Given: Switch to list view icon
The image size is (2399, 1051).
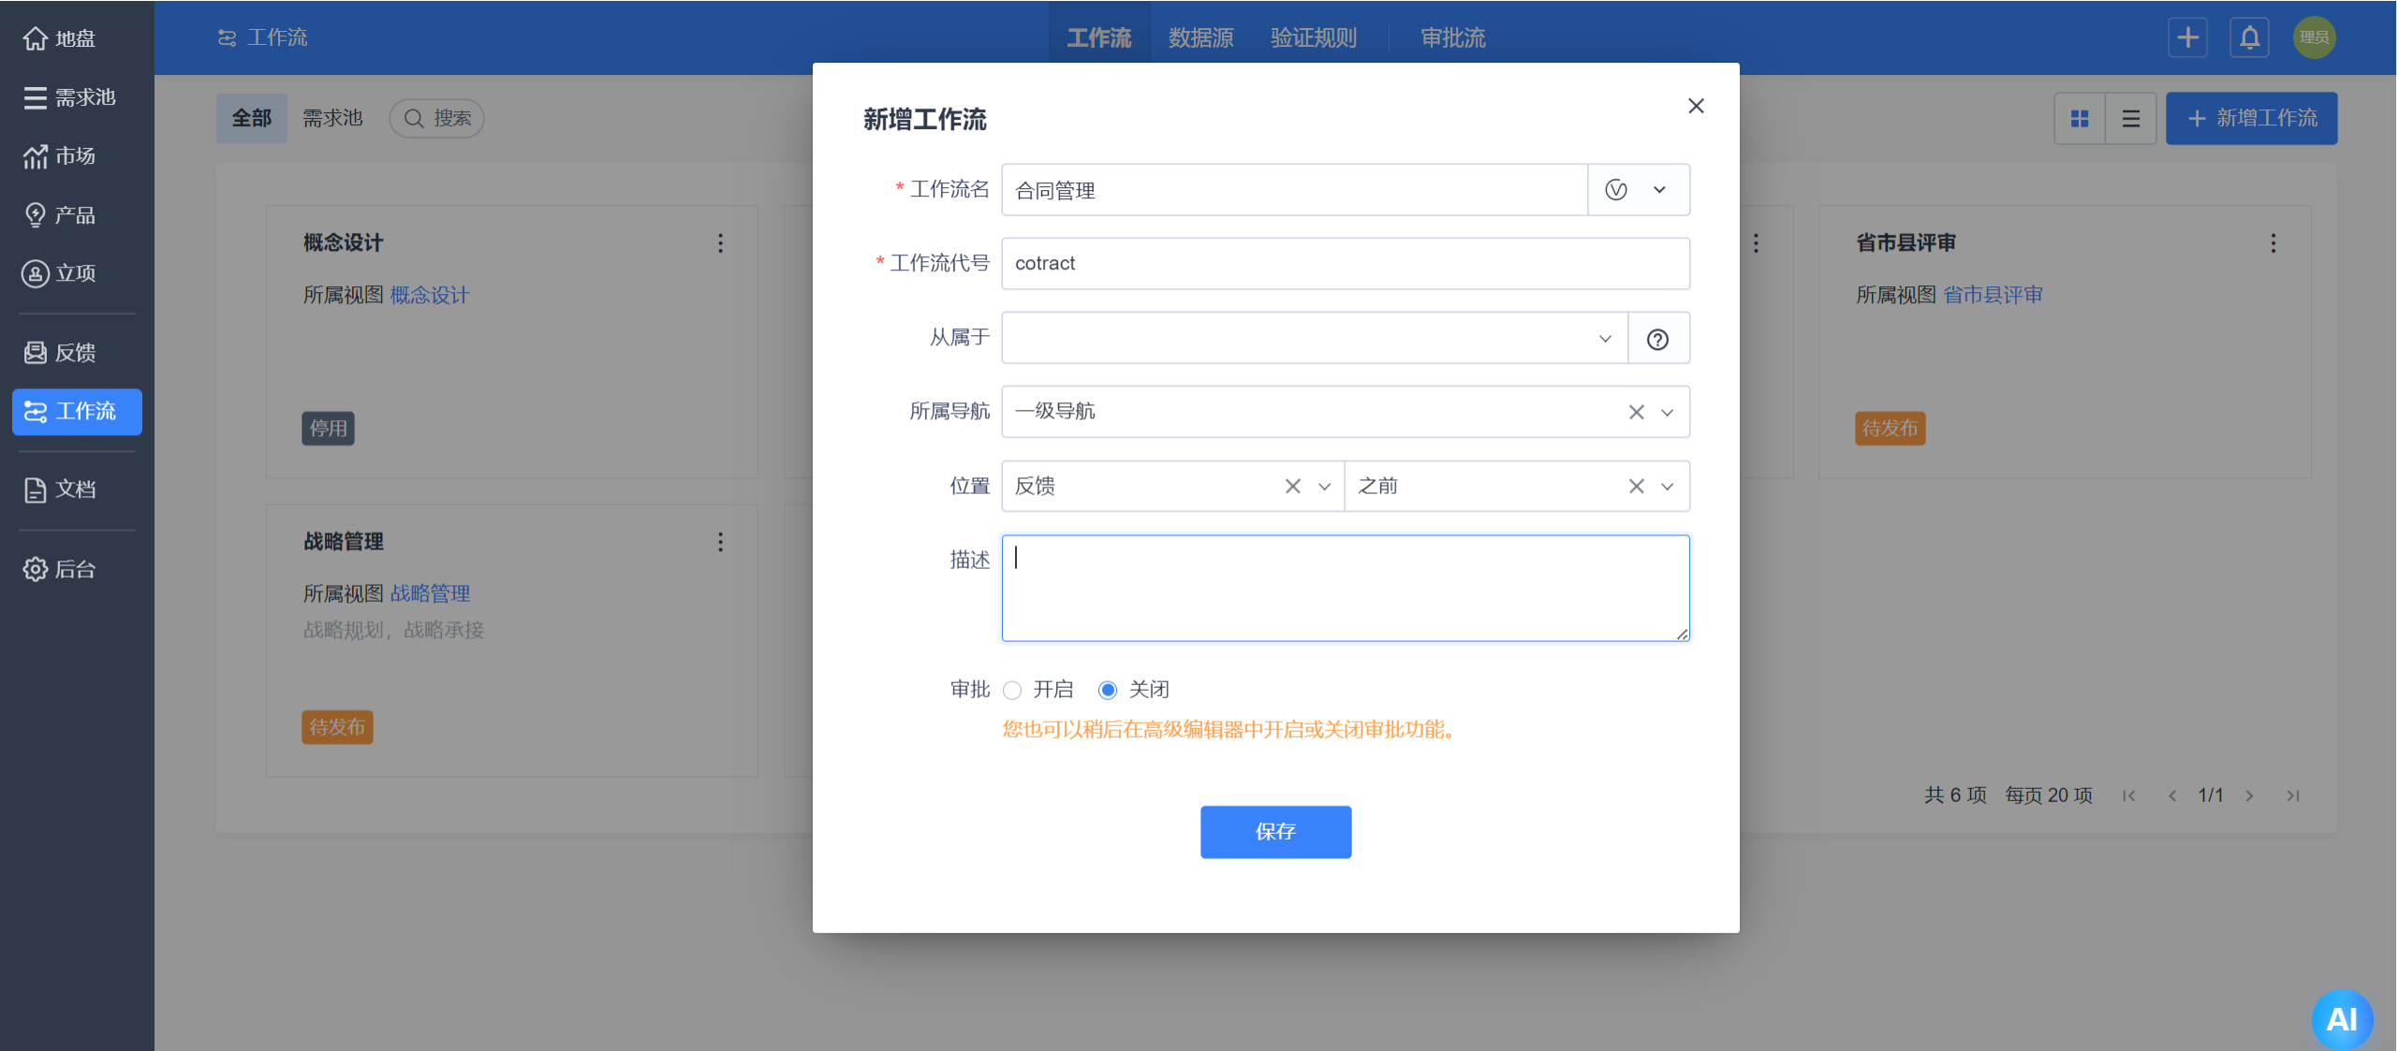Looking at the screenshot, I should click(x=2130, y=119).
